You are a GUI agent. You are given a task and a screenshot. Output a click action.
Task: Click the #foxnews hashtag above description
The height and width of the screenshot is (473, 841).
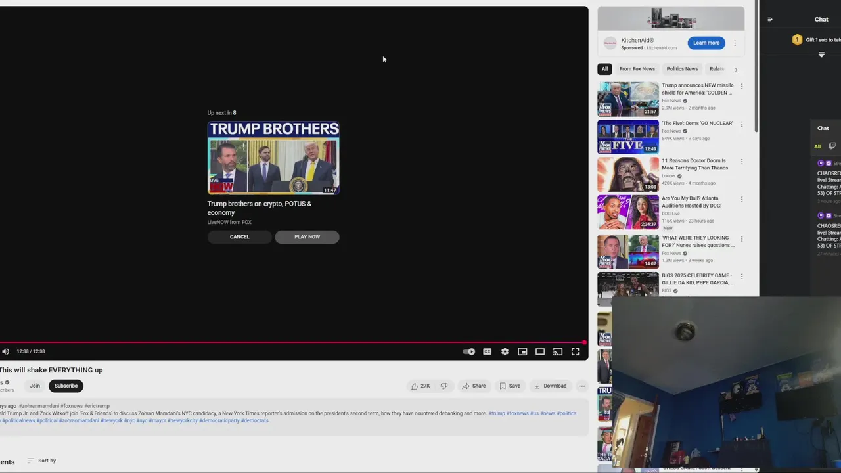coord(72,406)
